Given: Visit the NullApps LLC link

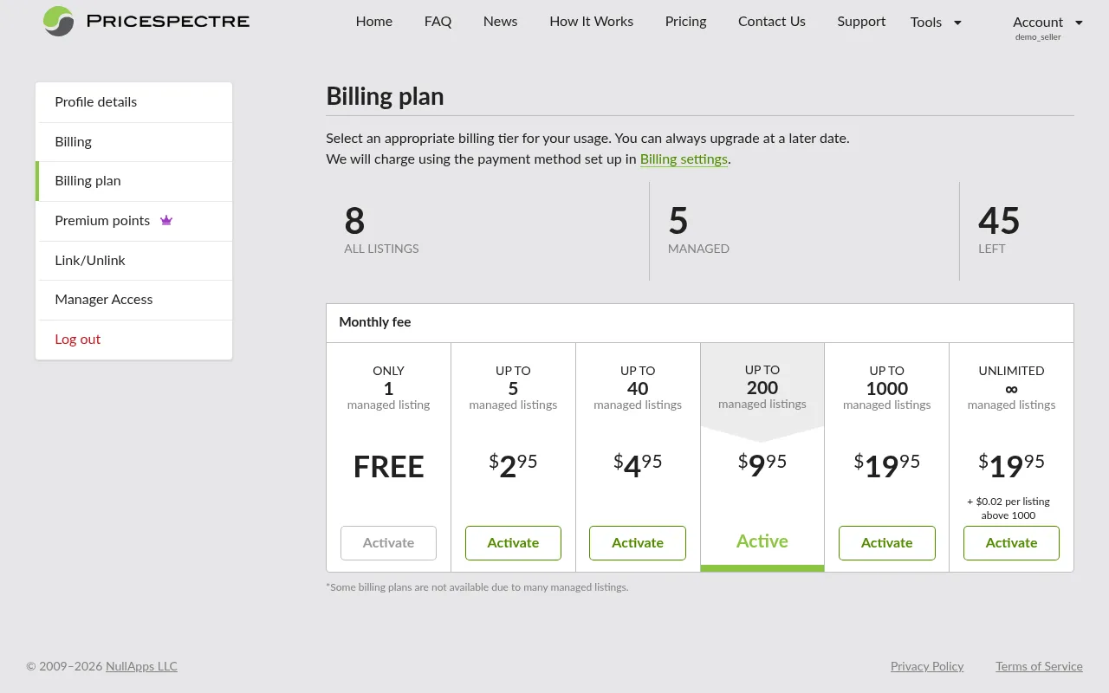Looking at the screenshot, I should (141, 666).
